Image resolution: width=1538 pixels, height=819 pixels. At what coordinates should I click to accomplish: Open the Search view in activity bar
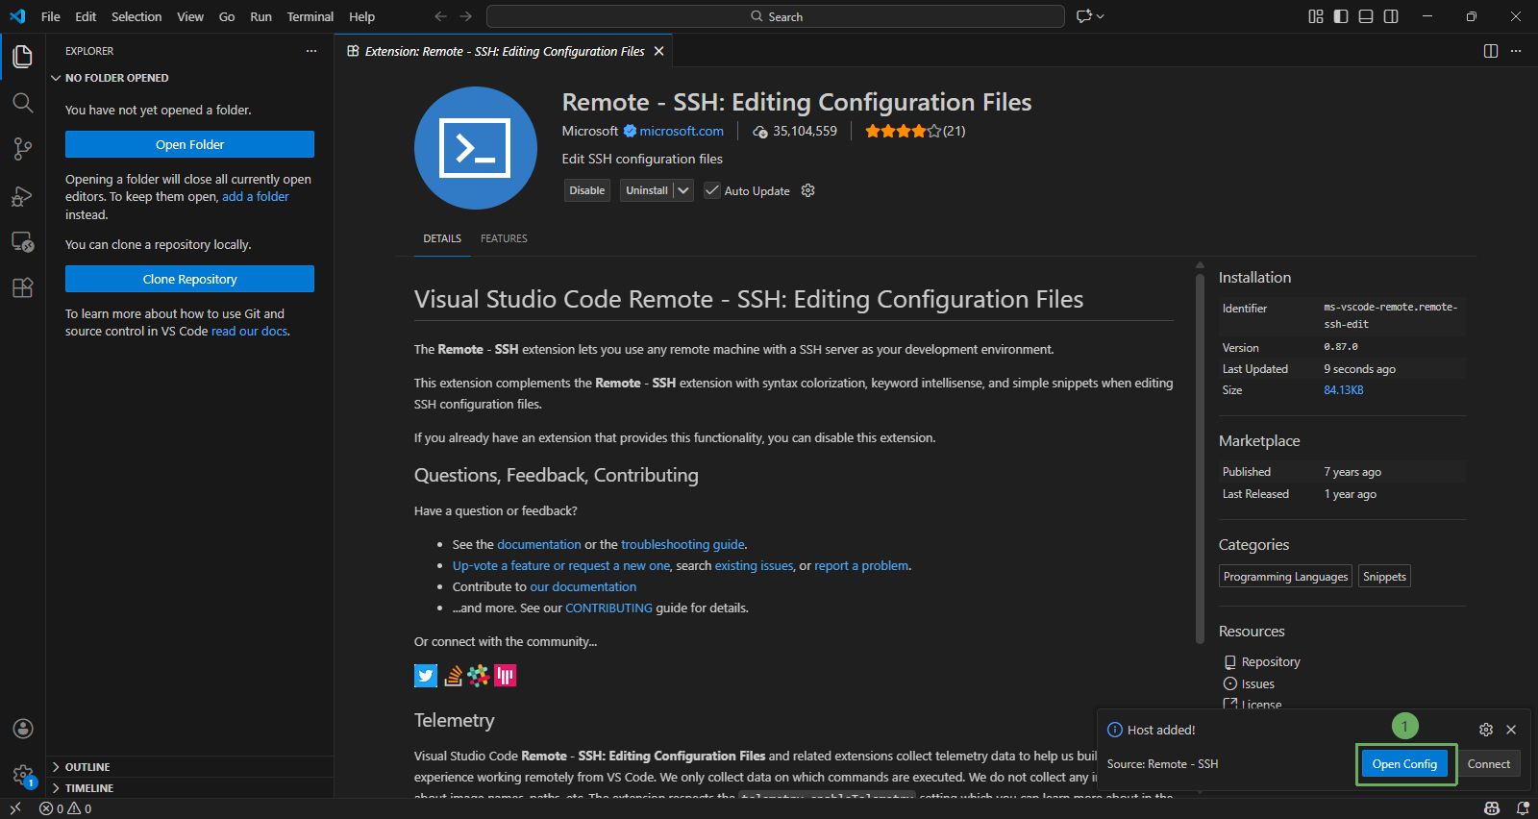pos(22,103)
